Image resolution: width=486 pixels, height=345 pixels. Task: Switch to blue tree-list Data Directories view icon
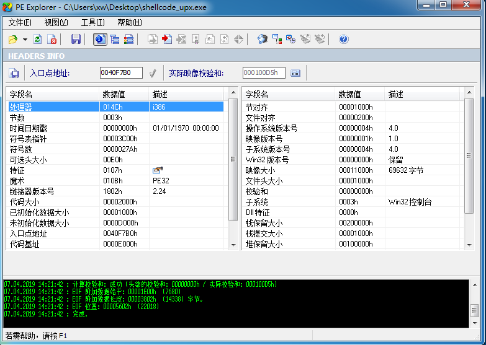(115, 39)
